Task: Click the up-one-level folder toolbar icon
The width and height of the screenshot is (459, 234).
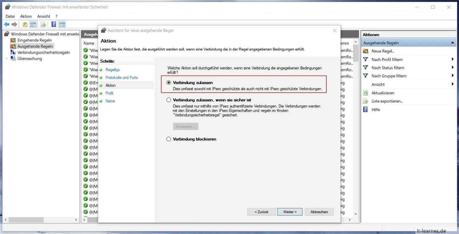Action: tap(25, 25)
